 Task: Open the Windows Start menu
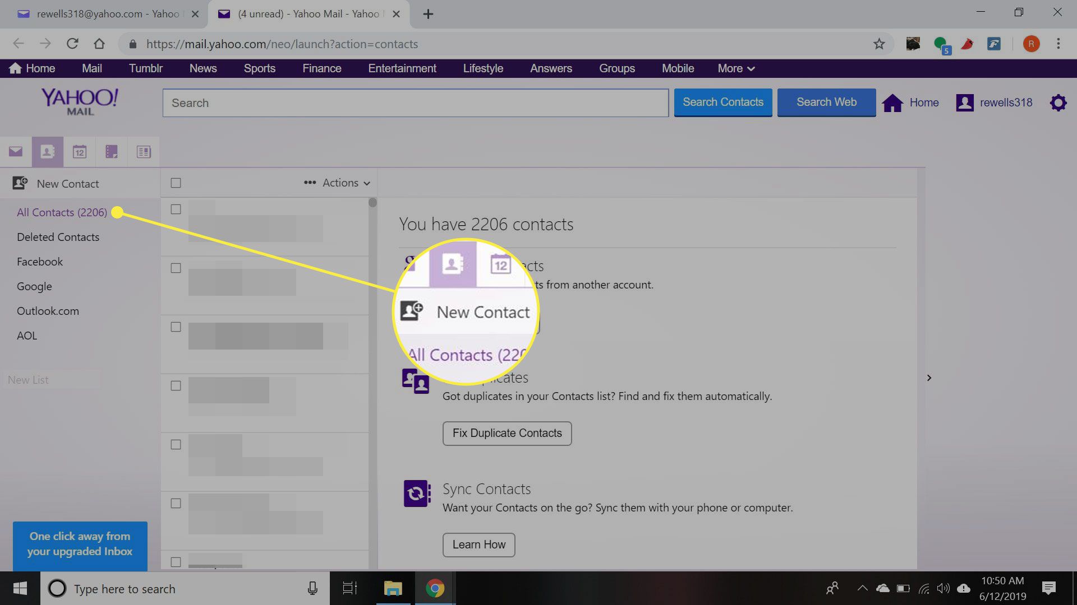point(20,588)
